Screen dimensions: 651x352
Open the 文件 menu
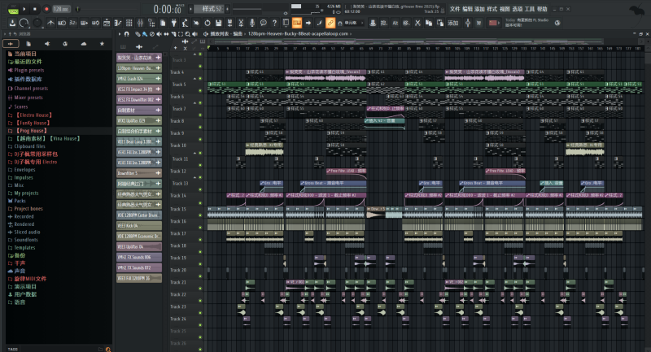(x=455, y=9)
